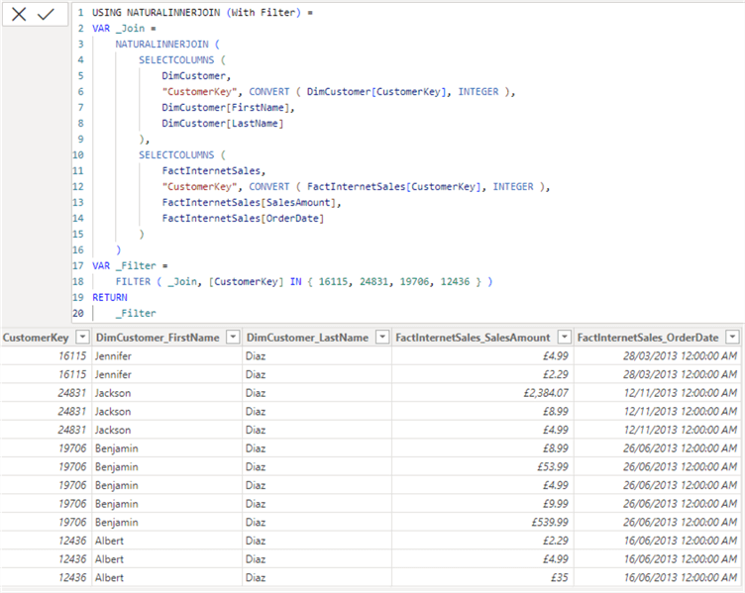This screenshot has height=593, width=745.
Task: Open the FactInternetSales_SalesAmount column filter dropdown
Action: point(564,338)
